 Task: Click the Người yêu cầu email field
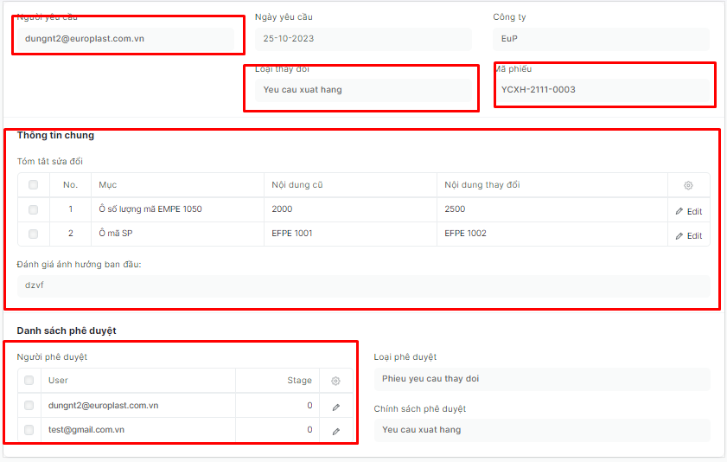click(x=125, y=39)
